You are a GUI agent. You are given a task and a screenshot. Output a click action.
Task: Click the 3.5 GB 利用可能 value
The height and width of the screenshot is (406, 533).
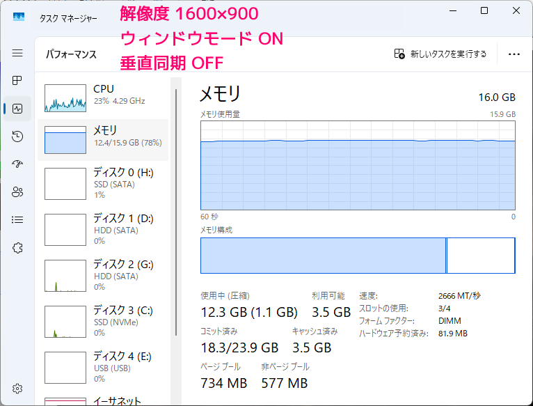(x=331, y=312)
